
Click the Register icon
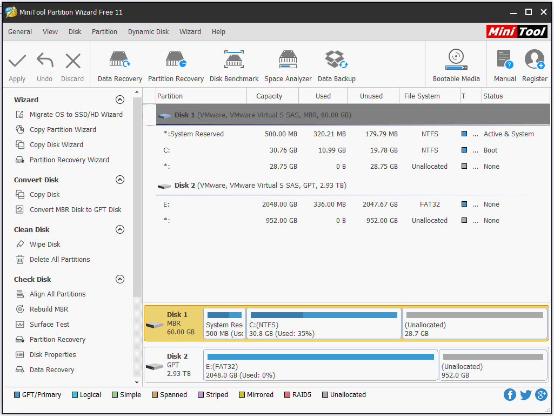click(x=535, y=60)
